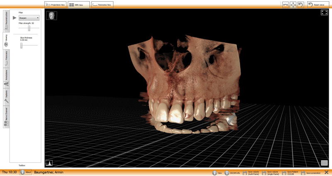The image size is (332, 176).
Task: Click the head orientation thumbnail icon
Action: (51, 16)
